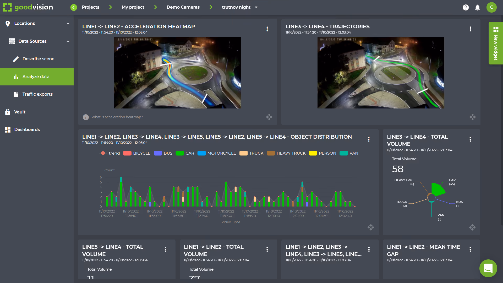Open Describe scene in sidebar

pyautogui.click(x=37, y=59)
